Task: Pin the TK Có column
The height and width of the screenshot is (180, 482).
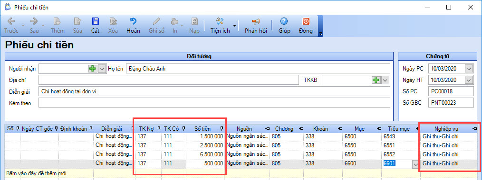Action: click(183, 128)
